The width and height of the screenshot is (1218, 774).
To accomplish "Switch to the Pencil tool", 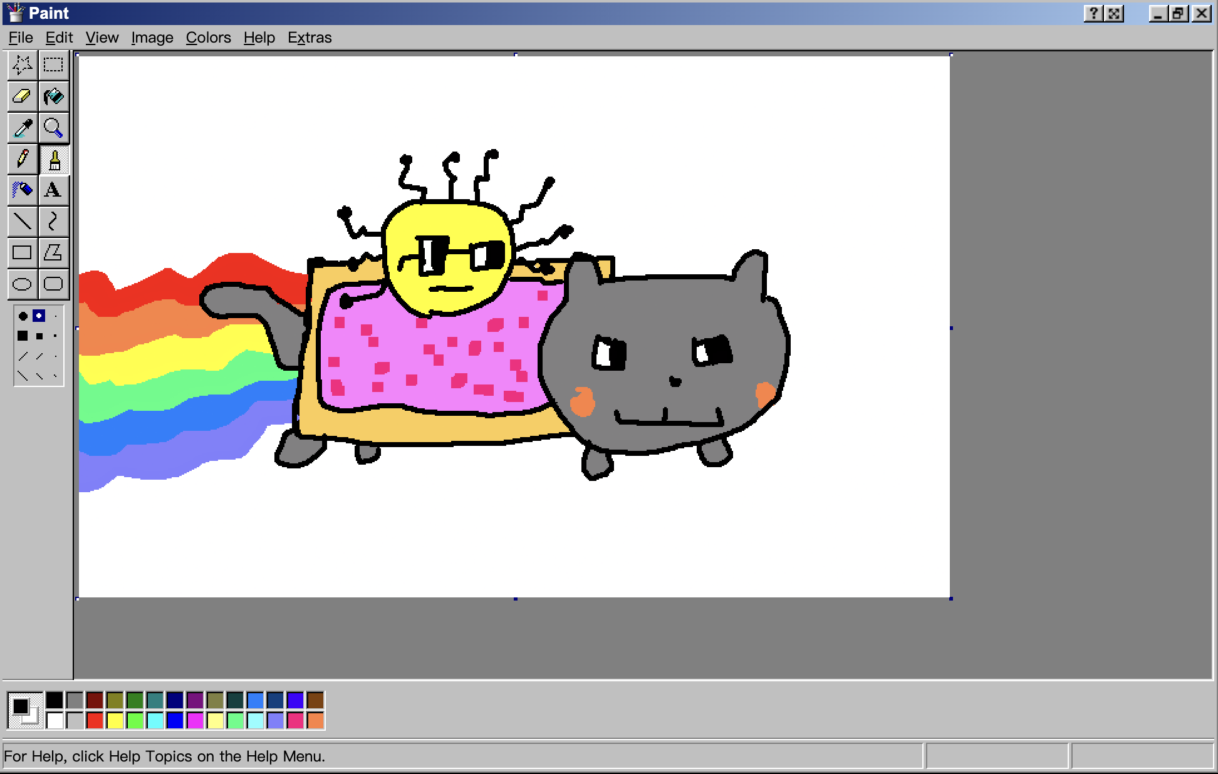I will point(23,159).
